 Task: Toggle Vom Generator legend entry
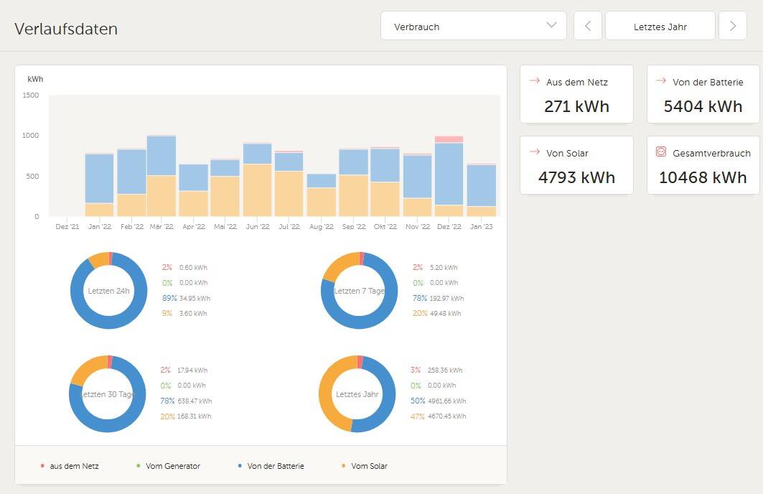coord(168,466)
